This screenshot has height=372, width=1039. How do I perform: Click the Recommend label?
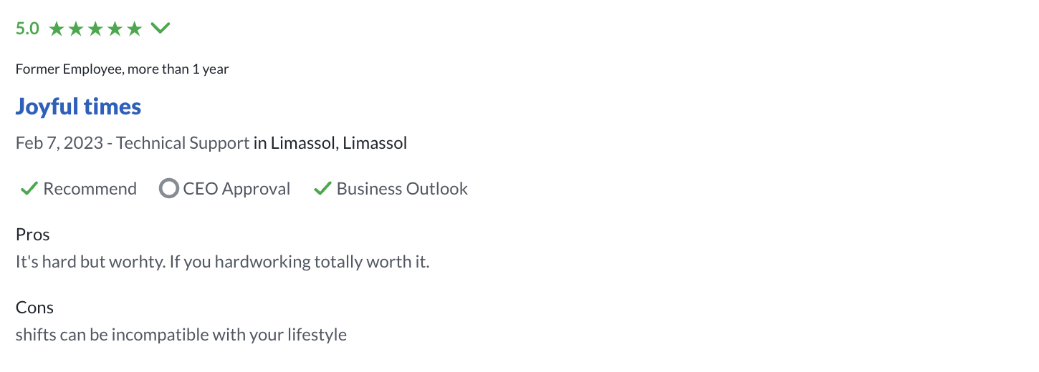click(90, 189)
